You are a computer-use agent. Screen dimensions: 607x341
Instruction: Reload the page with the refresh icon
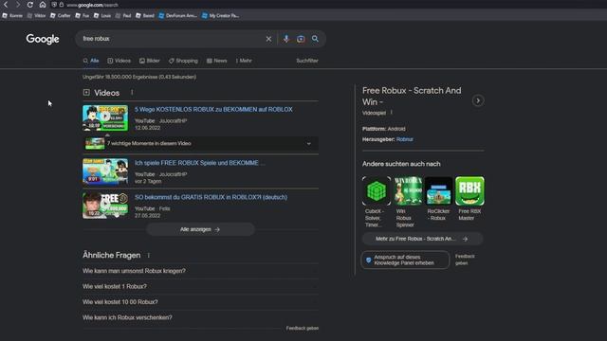(x=30, y=5)
